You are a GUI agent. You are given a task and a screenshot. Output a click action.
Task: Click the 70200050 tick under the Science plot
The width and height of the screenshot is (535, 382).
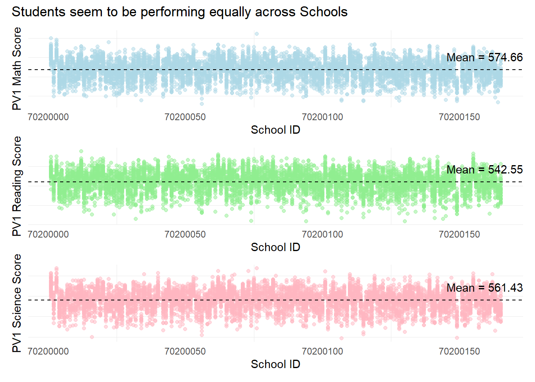(185, 352)
